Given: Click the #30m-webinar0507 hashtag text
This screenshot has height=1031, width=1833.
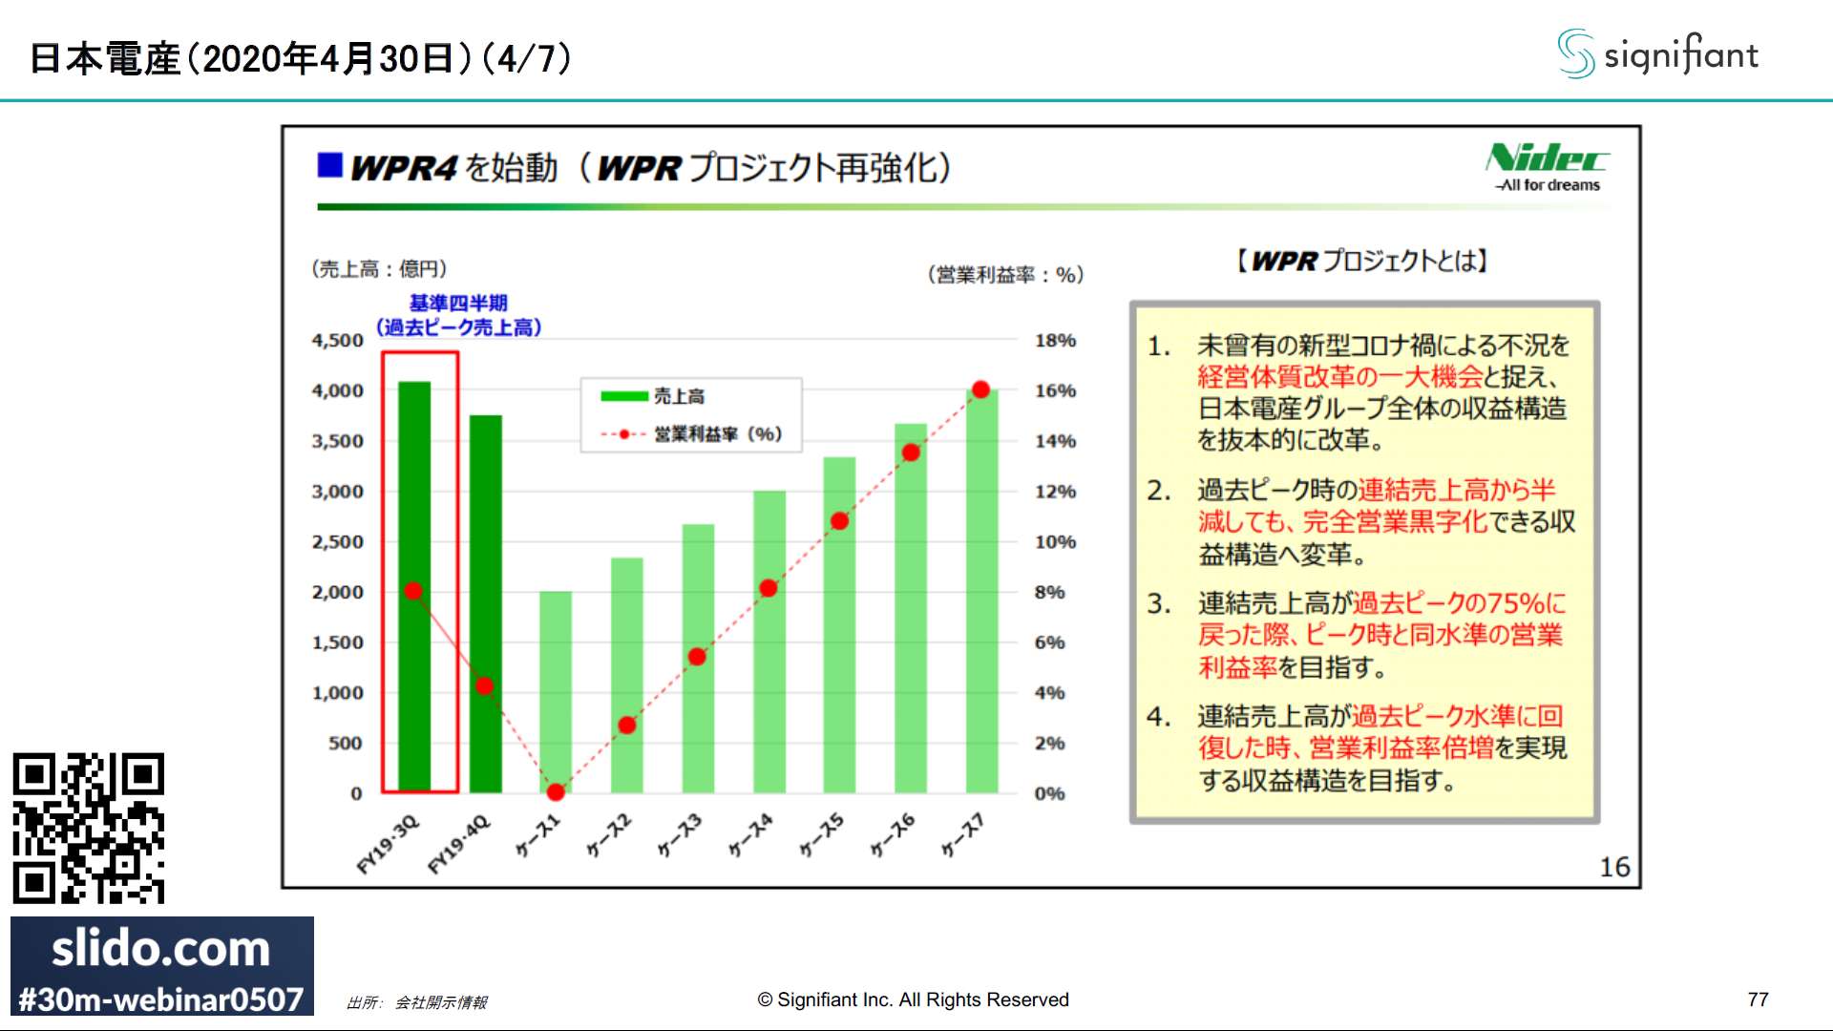Looking at the screenshot, I should (x=160, y=999).
